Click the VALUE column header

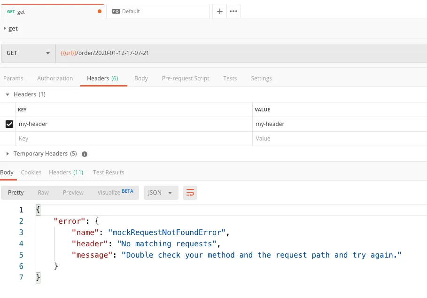[x=262, y=110]
